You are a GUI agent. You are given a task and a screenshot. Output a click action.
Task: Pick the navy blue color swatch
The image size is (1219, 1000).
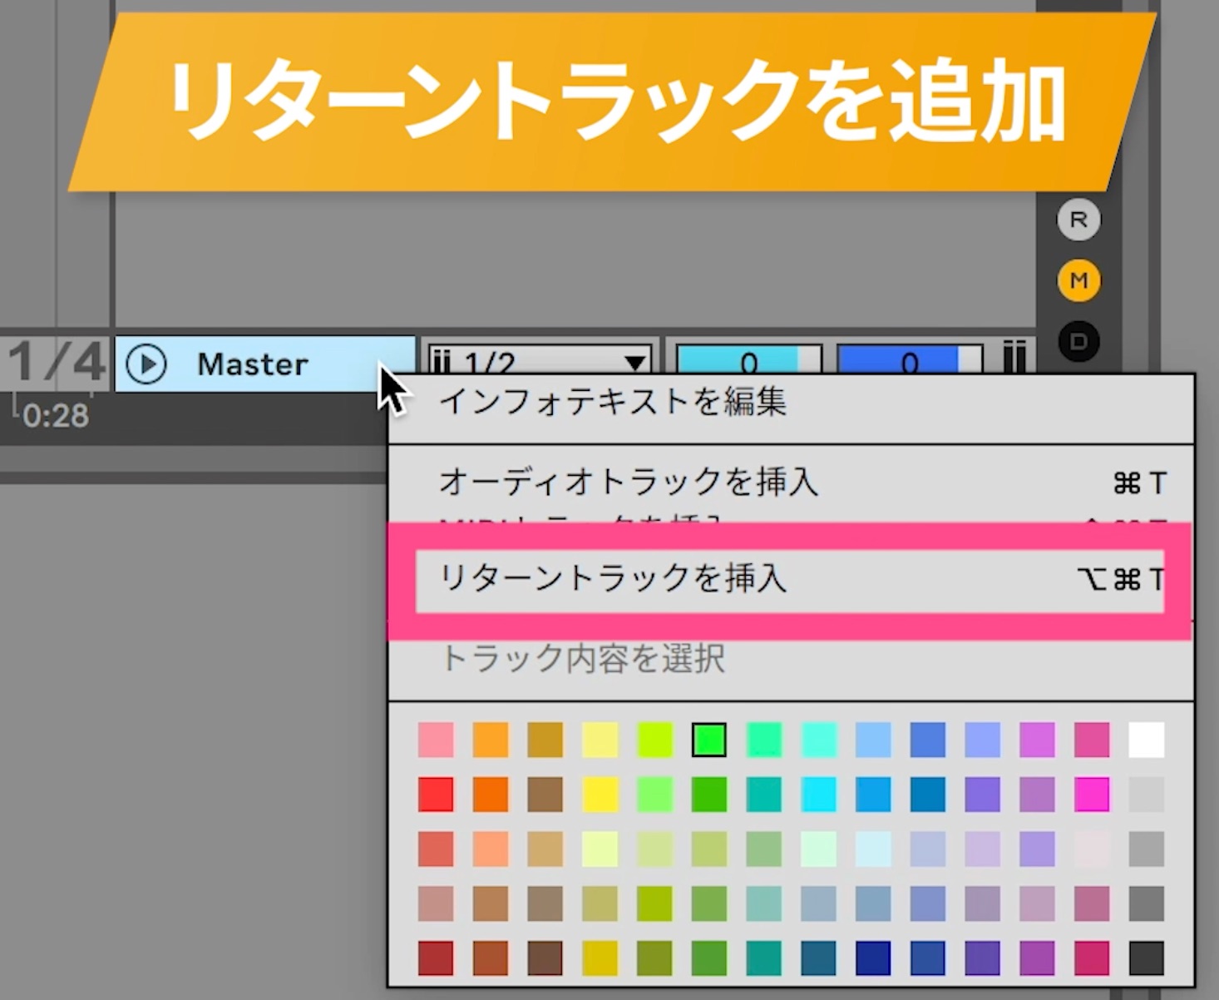pyautogui.click(x=873, y=958)
